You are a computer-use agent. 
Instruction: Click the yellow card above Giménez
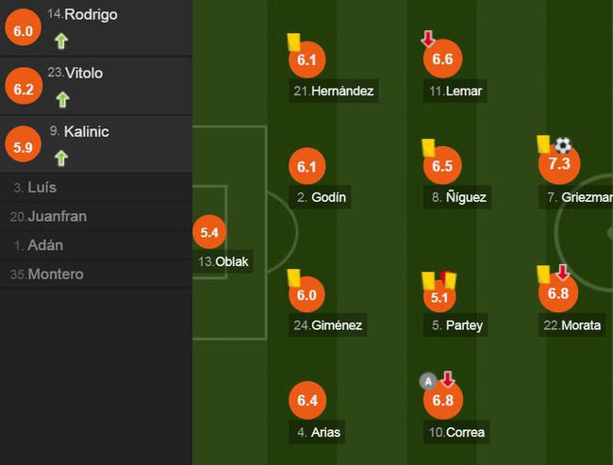point(294,277)
